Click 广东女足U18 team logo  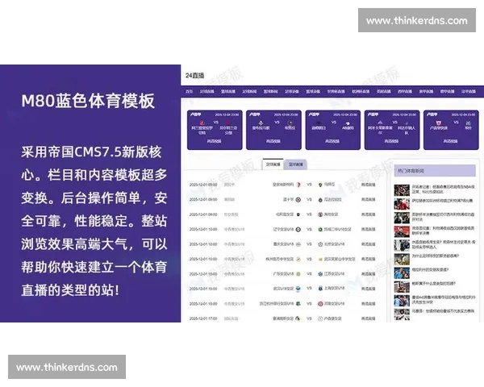[x=298, y=274]
